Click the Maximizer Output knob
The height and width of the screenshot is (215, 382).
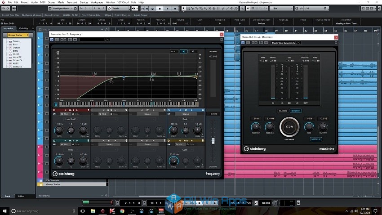[323, 127]
